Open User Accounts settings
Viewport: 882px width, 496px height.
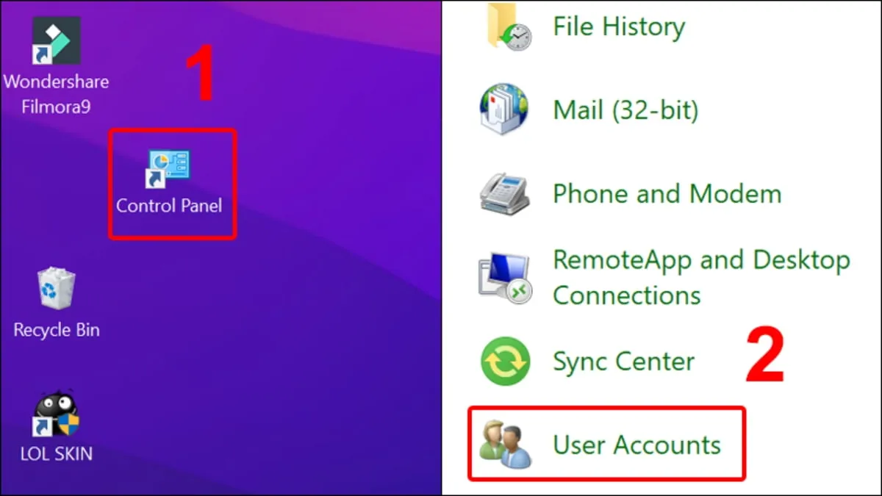click(637, 444)
